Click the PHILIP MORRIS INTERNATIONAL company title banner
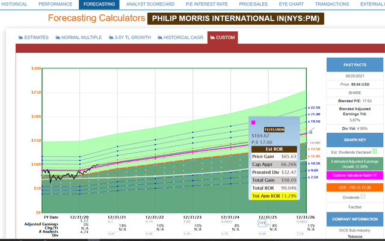Viewport: 385px width, 241px height. coord(236,19)
